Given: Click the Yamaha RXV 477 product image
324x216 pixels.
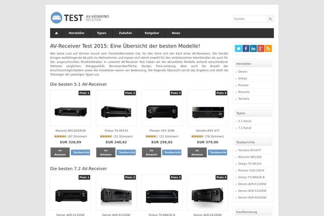Looking at the screenshot, I should pyautogui.click(x=208, y=112).
